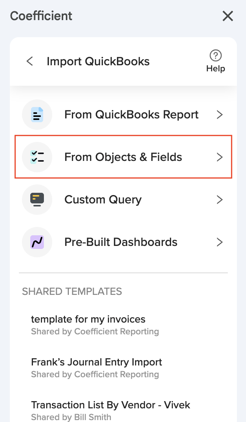This screenshot has height=422, width=246.
Task: Expand Custom Query chevron arrow
Action: (220, 200)
